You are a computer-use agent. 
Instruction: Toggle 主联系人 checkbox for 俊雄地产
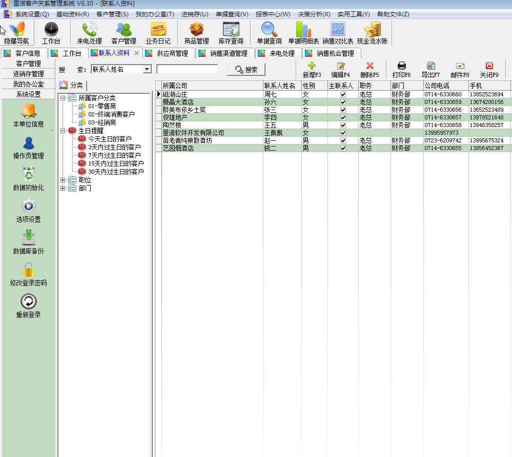click(x=343, y=117)
